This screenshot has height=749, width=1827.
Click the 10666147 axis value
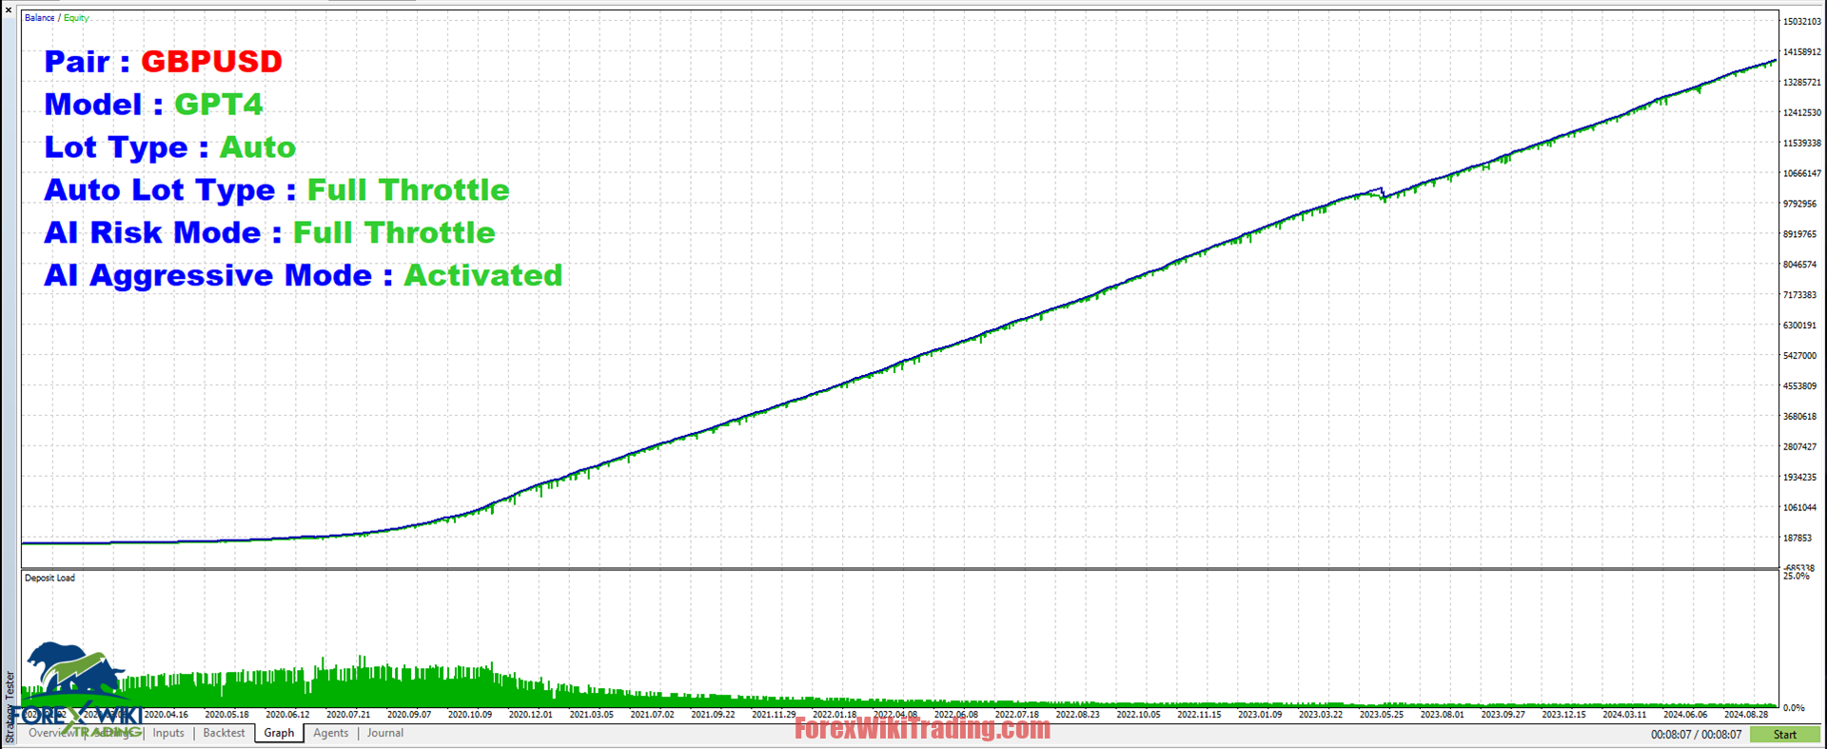point(1801,174)
